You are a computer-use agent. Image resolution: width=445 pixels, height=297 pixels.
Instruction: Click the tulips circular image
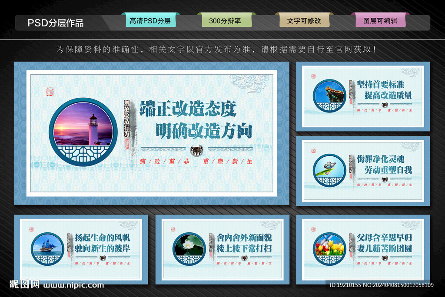[x=329, y=249]
